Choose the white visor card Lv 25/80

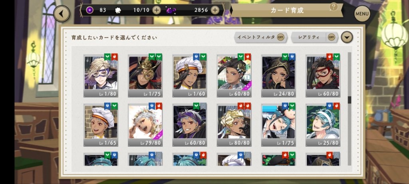pos(323,125)
